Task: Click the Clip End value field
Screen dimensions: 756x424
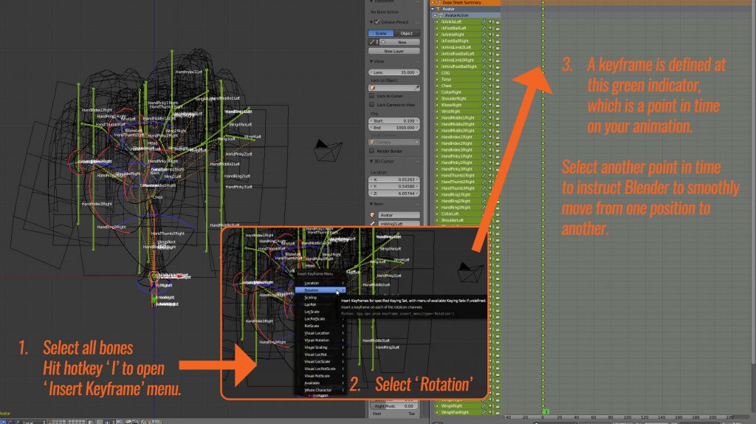Action: (394, 128)
